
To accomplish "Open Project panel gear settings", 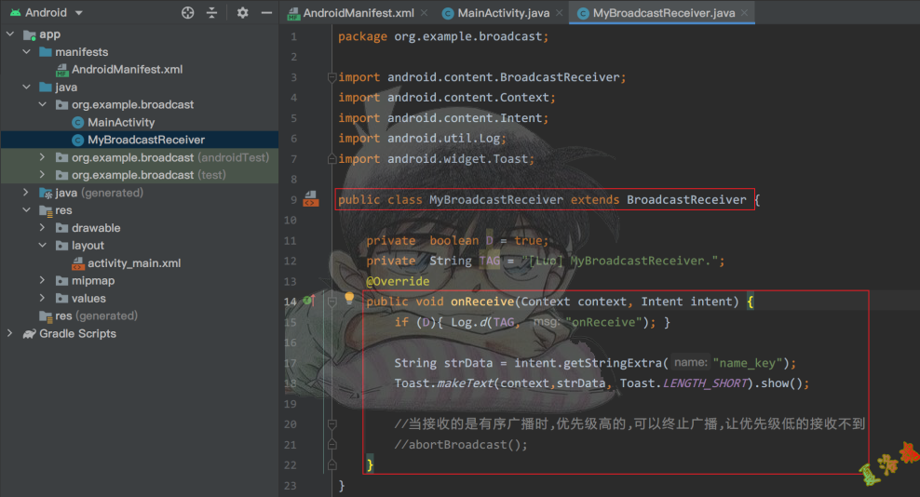I will click(243, 13).
